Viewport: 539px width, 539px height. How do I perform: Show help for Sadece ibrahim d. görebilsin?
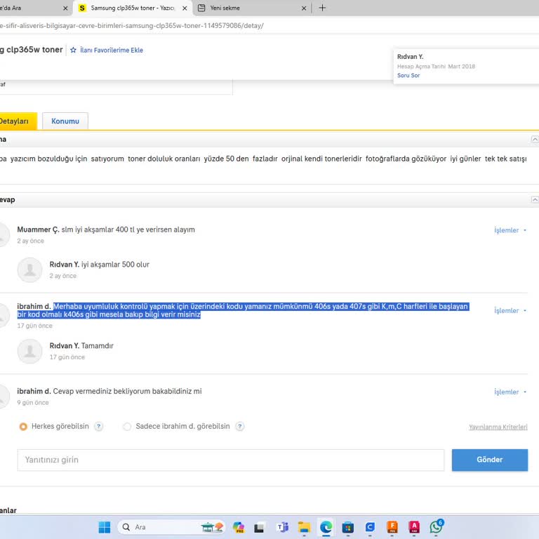pyautogui.click(x=240, y=427)
